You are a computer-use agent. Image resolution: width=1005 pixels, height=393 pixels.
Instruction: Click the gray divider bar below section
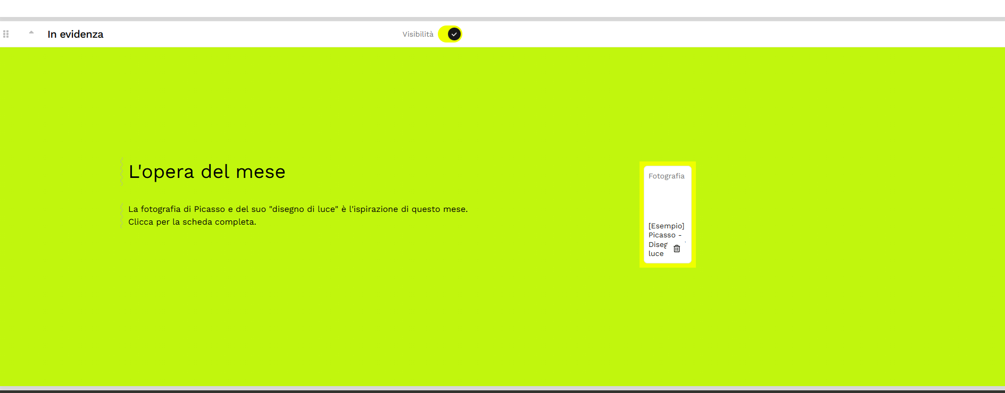coord(502,389)
